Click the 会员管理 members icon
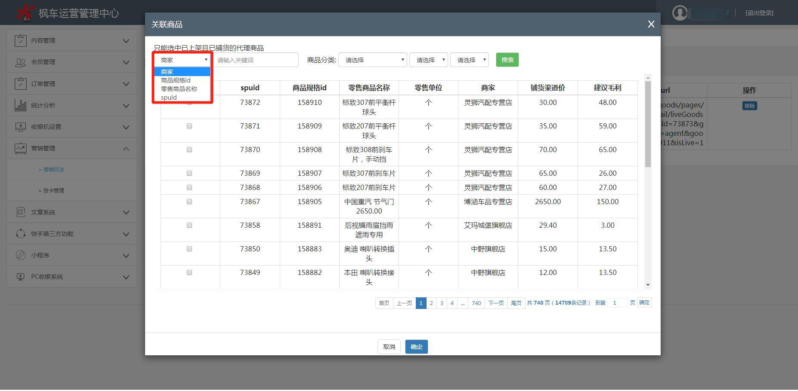The width and height of the screenshot is (798, 391). [x=20, y=62]
